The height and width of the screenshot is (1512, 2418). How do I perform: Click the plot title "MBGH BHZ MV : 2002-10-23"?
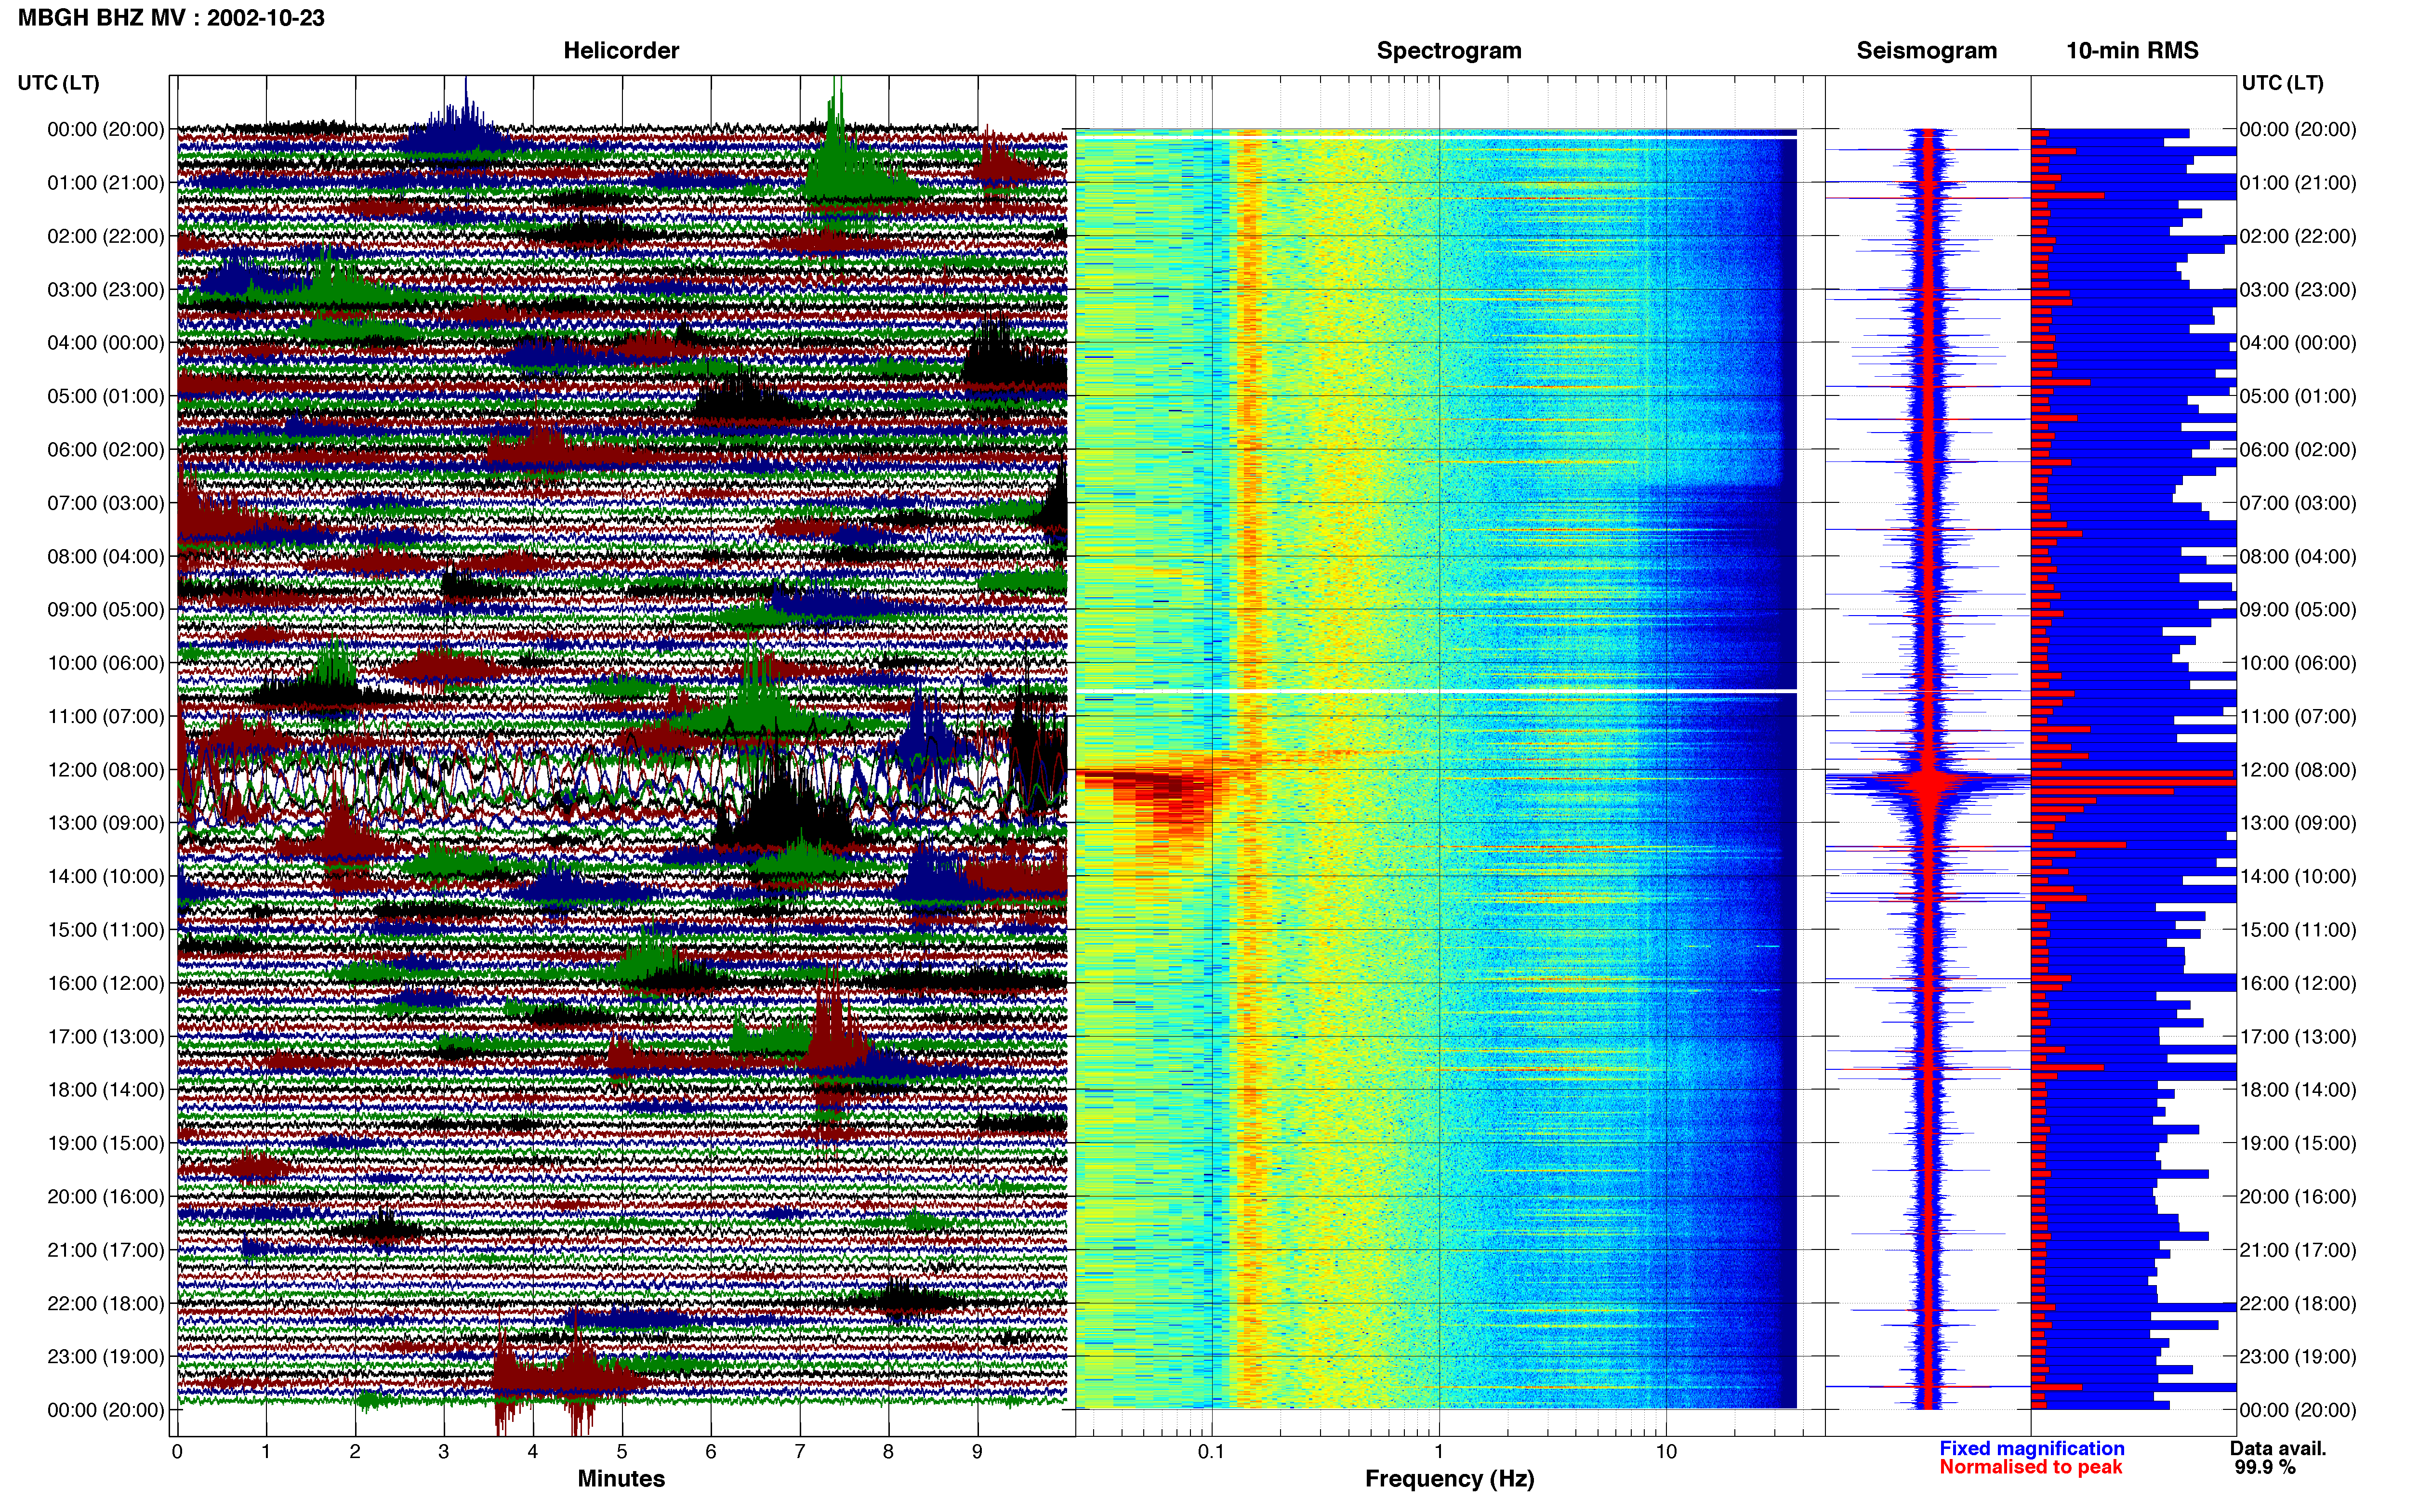[x=171, y=18]
